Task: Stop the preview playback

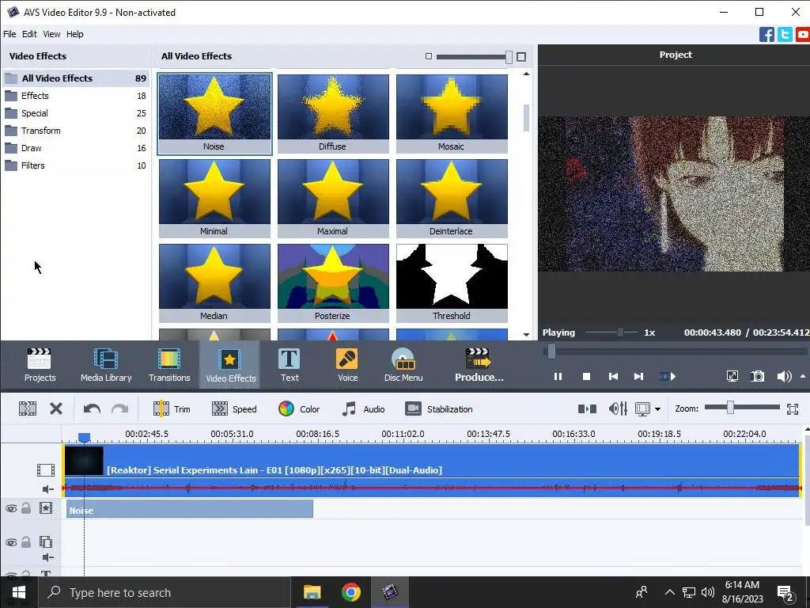Action: (586, 376)
